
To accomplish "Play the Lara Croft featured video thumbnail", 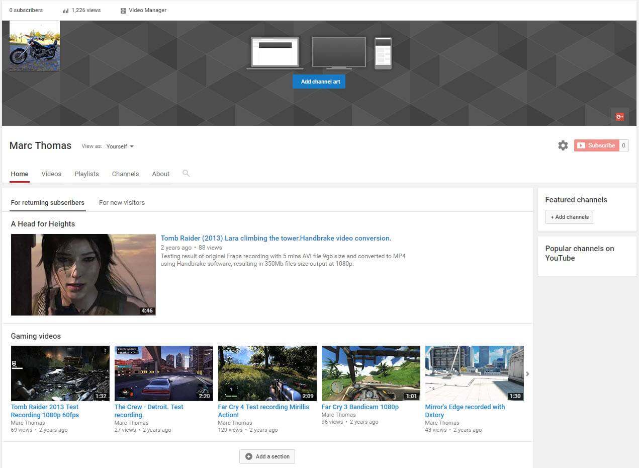I will (x=83, y=275).
